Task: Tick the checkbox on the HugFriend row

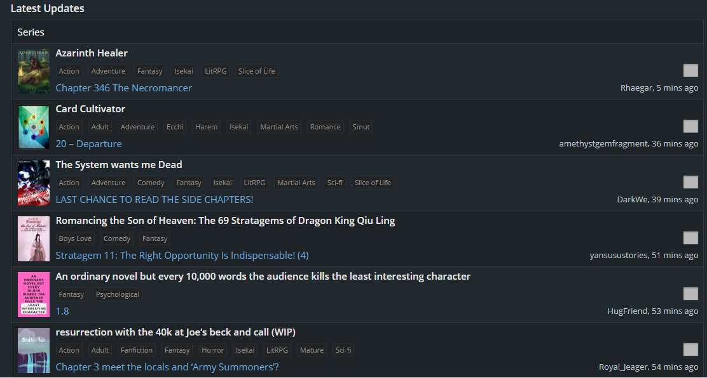Action: click(690, 294)
